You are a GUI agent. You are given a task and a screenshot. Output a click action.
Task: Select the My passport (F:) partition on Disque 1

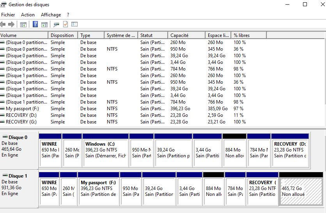coord(99,189)
